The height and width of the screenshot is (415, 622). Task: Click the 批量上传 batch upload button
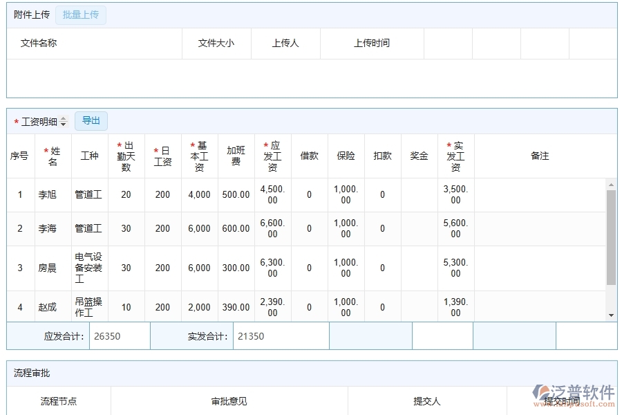point(80,15)
